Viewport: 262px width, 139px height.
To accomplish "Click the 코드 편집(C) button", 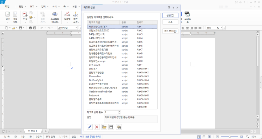I will (170, 31).
